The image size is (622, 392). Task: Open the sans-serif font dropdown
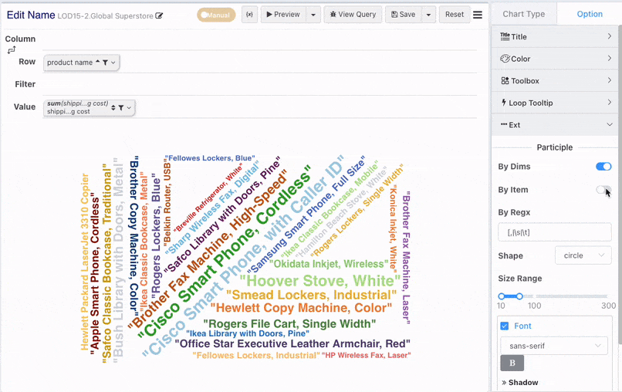click(x=554, y=346)
